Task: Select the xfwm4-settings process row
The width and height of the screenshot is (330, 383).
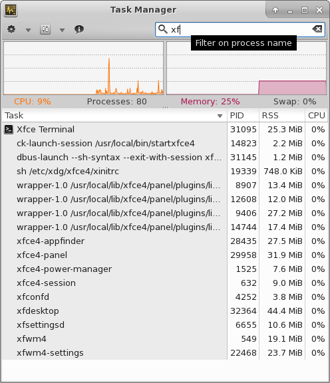Action: (165, 353)
